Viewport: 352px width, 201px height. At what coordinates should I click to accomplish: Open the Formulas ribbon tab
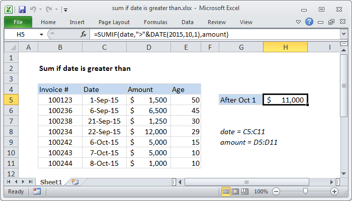tap(155, 22)
